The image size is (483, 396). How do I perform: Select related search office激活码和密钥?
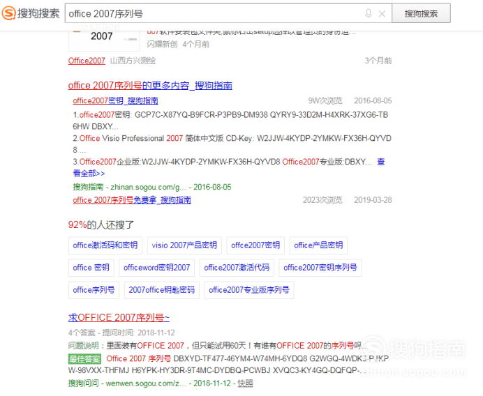(105, 245)
